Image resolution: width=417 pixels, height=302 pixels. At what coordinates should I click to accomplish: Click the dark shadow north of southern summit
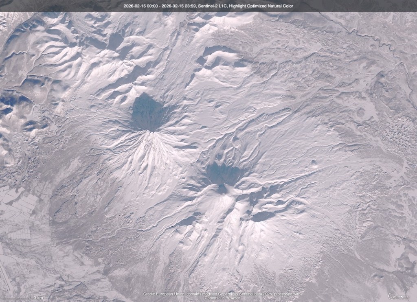[223, 174]
